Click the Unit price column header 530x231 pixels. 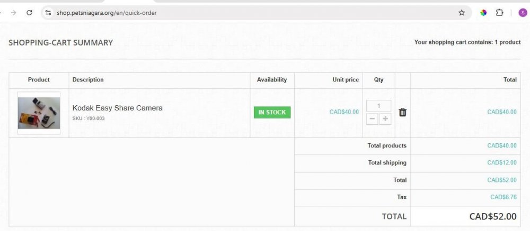pos(346,80)
